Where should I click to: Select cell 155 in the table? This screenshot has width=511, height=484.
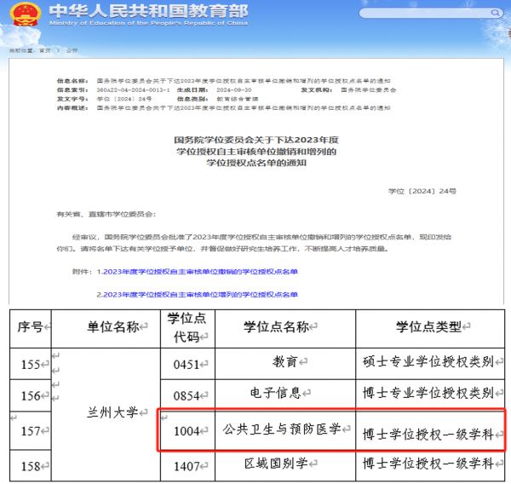31,364
